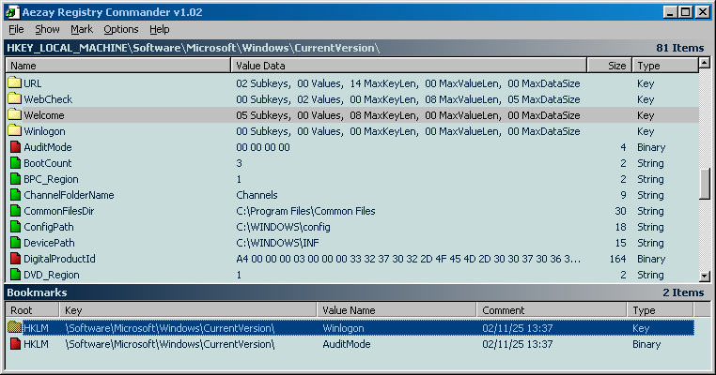Click the Value Data column header
Image resolution: width=716 pixels, height=375 pixels.
coord(409,66)
